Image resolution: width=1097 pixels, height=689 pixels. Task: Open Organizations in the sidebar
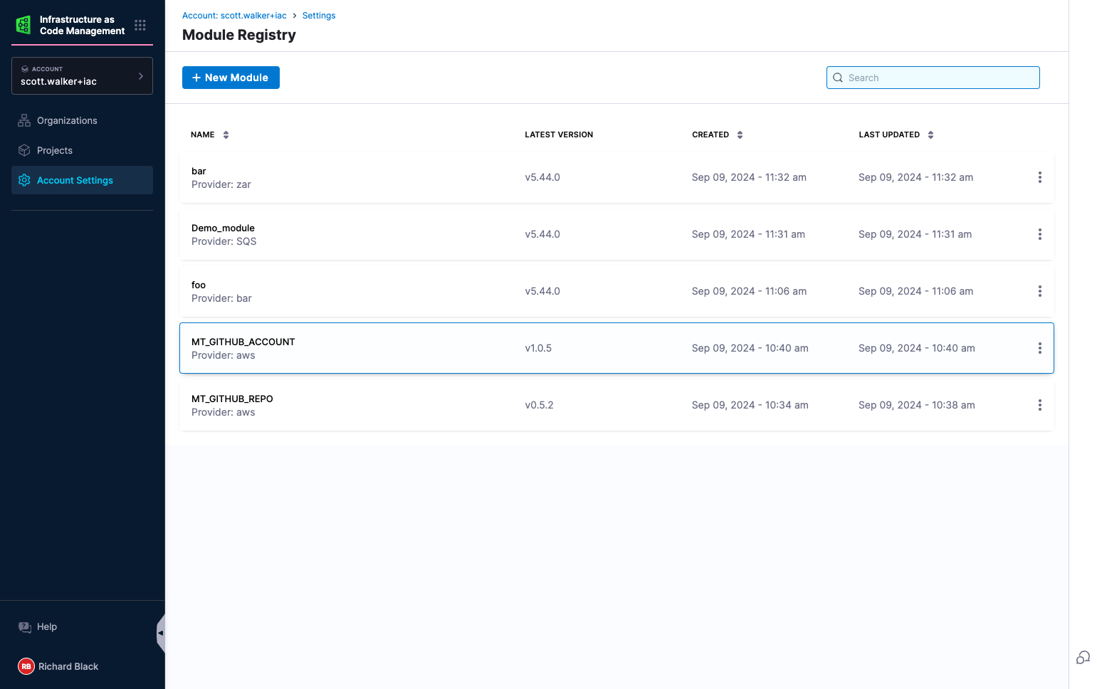point(82,120)
